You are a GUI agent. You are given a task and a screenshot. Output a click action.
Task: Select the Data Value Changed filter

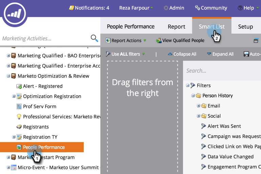point(230,157)
